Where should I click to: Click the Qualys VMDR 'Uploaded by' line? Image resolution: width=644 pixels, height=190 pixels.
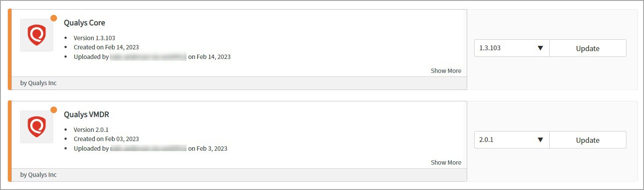click(150, 149)
